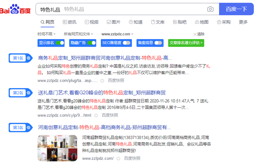
Task: Expand the 时间不限 time filter
Action: [47, 34]
